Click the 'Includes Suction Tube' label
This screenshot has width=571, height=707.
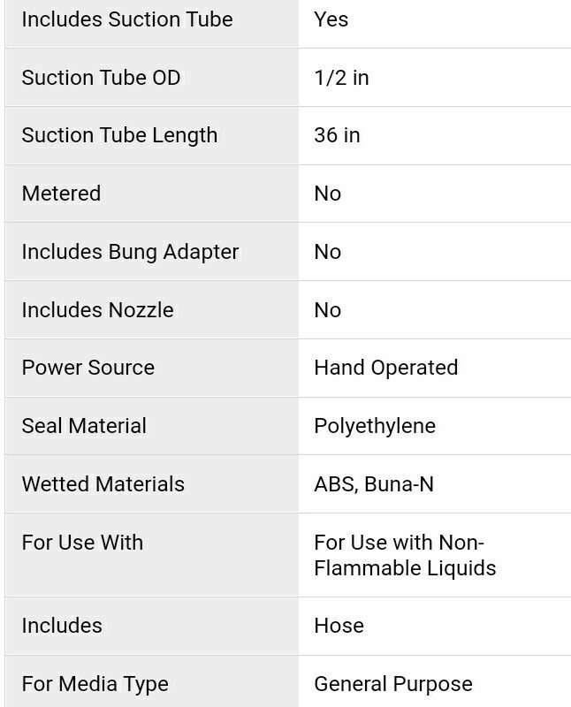127,19
